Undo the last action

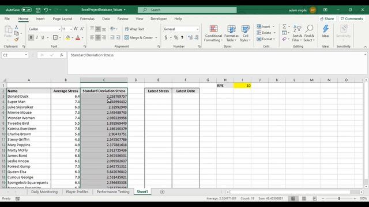pos(46,10)
